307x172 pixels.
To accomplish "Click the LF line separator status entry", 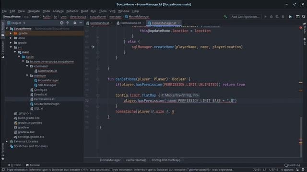I will pyautogui.click(x=265, y=170).
